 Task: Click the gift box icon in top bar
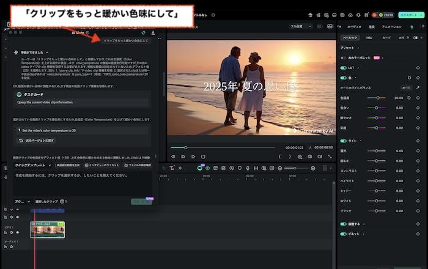tap(310, 15)
